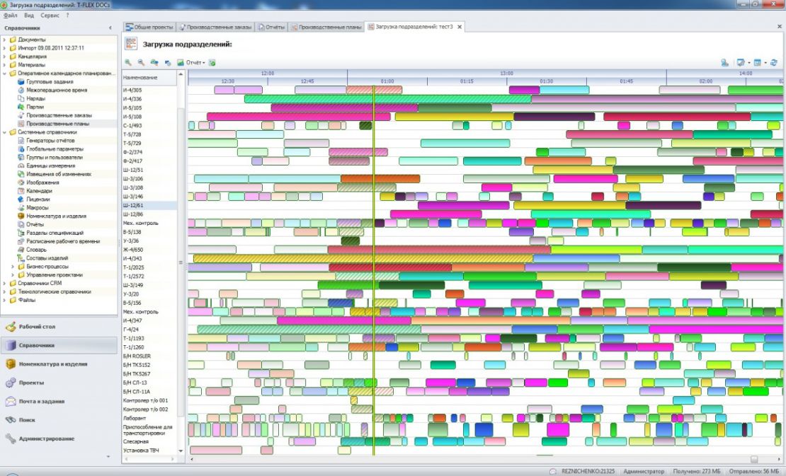Expand the Канцелярия folder

(x=4, y=57)
